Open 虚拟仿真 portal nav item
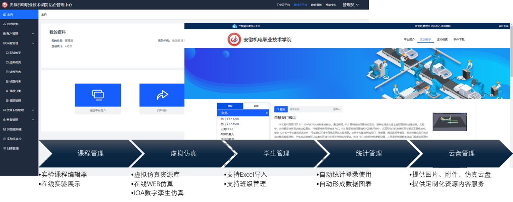 coord(442,39)
